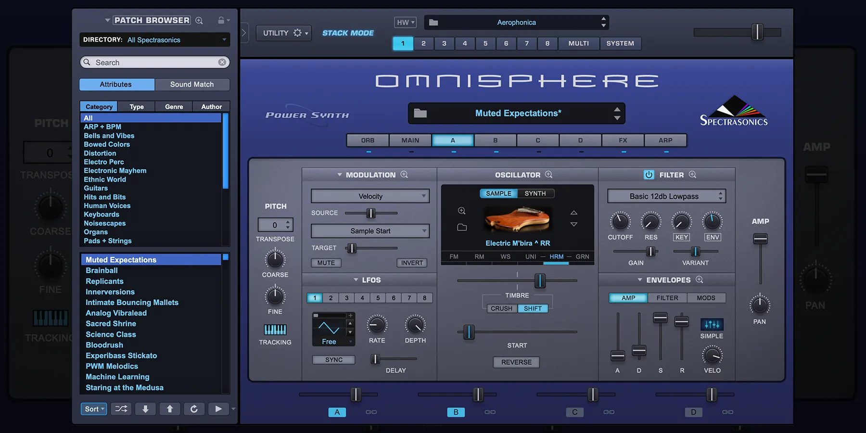Click the Filter panel zoom icon
This screenshot has height=433, width=866.
pyautogui.click(x=693, y=175)
